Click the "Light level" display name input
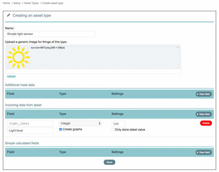The image size is (219, 172). (x=30, y=130)
